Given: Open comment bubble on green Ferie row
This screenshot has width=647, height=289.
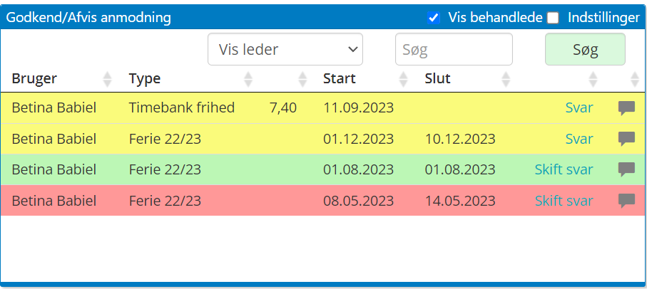Looking at the screenshot, I should pyautogui.click(x=626, y=169).
